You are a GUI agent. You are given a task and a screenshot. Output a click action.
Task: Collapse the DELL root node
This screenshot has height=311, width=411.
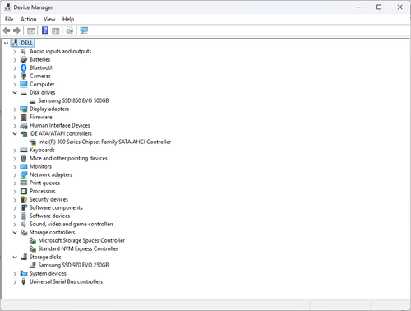(x=6, y=44)
